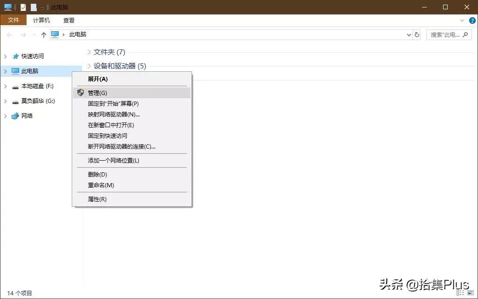This screenshot has width=478, height=299.
Task: Switch to large thumbnails view from the status bar
Action: tap(471, 292)
